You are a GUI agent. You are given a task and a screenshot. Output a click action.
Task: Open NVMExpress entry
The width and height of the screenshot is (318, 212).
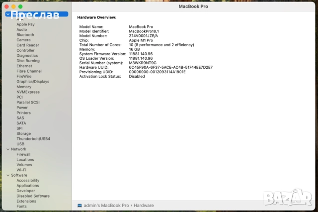(28, 92)
